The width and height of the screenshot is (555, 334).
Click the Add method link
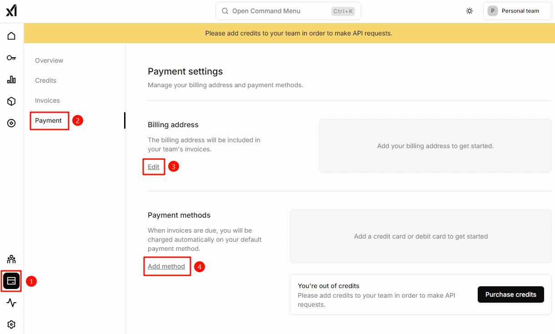click(x=166, y=266)
